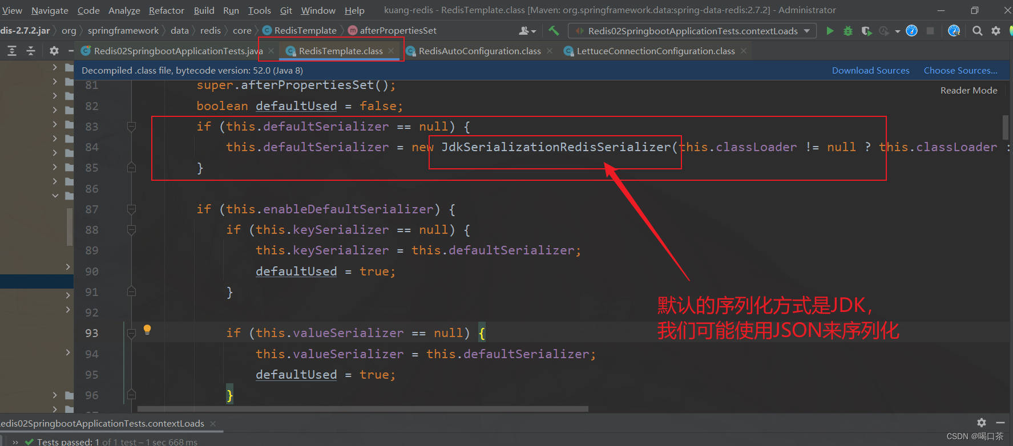Click JdkSerializationRedisSerializer in line 84
Image resolution: width=1013 pixels, height=446 pixels.
coord(556,147)
